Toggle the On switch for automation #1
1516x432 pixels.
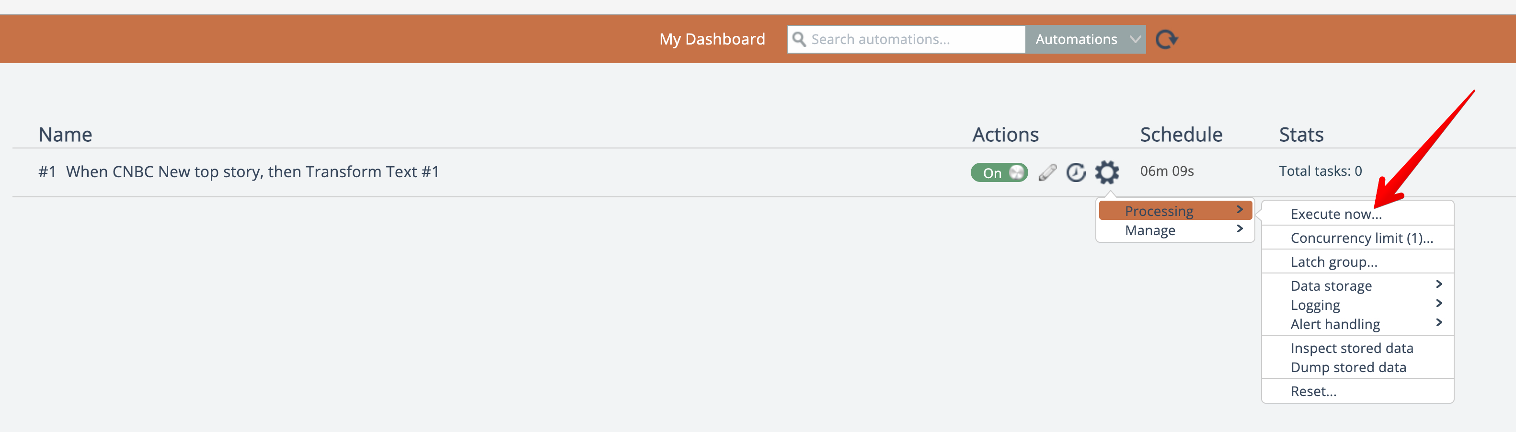[x=999, y=172]
